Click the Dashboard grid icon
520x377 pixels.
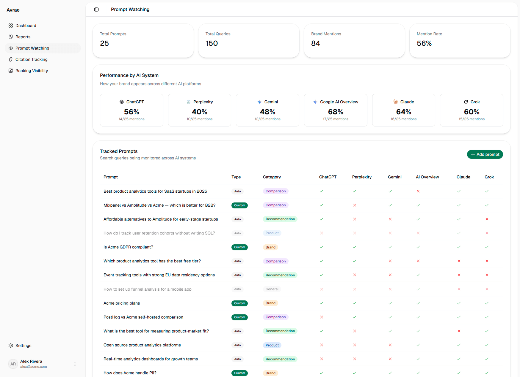[11, 26]
